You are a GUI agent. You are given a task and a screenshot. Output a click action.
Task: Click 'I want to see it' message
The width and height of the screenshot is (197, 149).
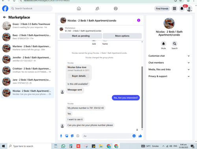pos(75,119)
